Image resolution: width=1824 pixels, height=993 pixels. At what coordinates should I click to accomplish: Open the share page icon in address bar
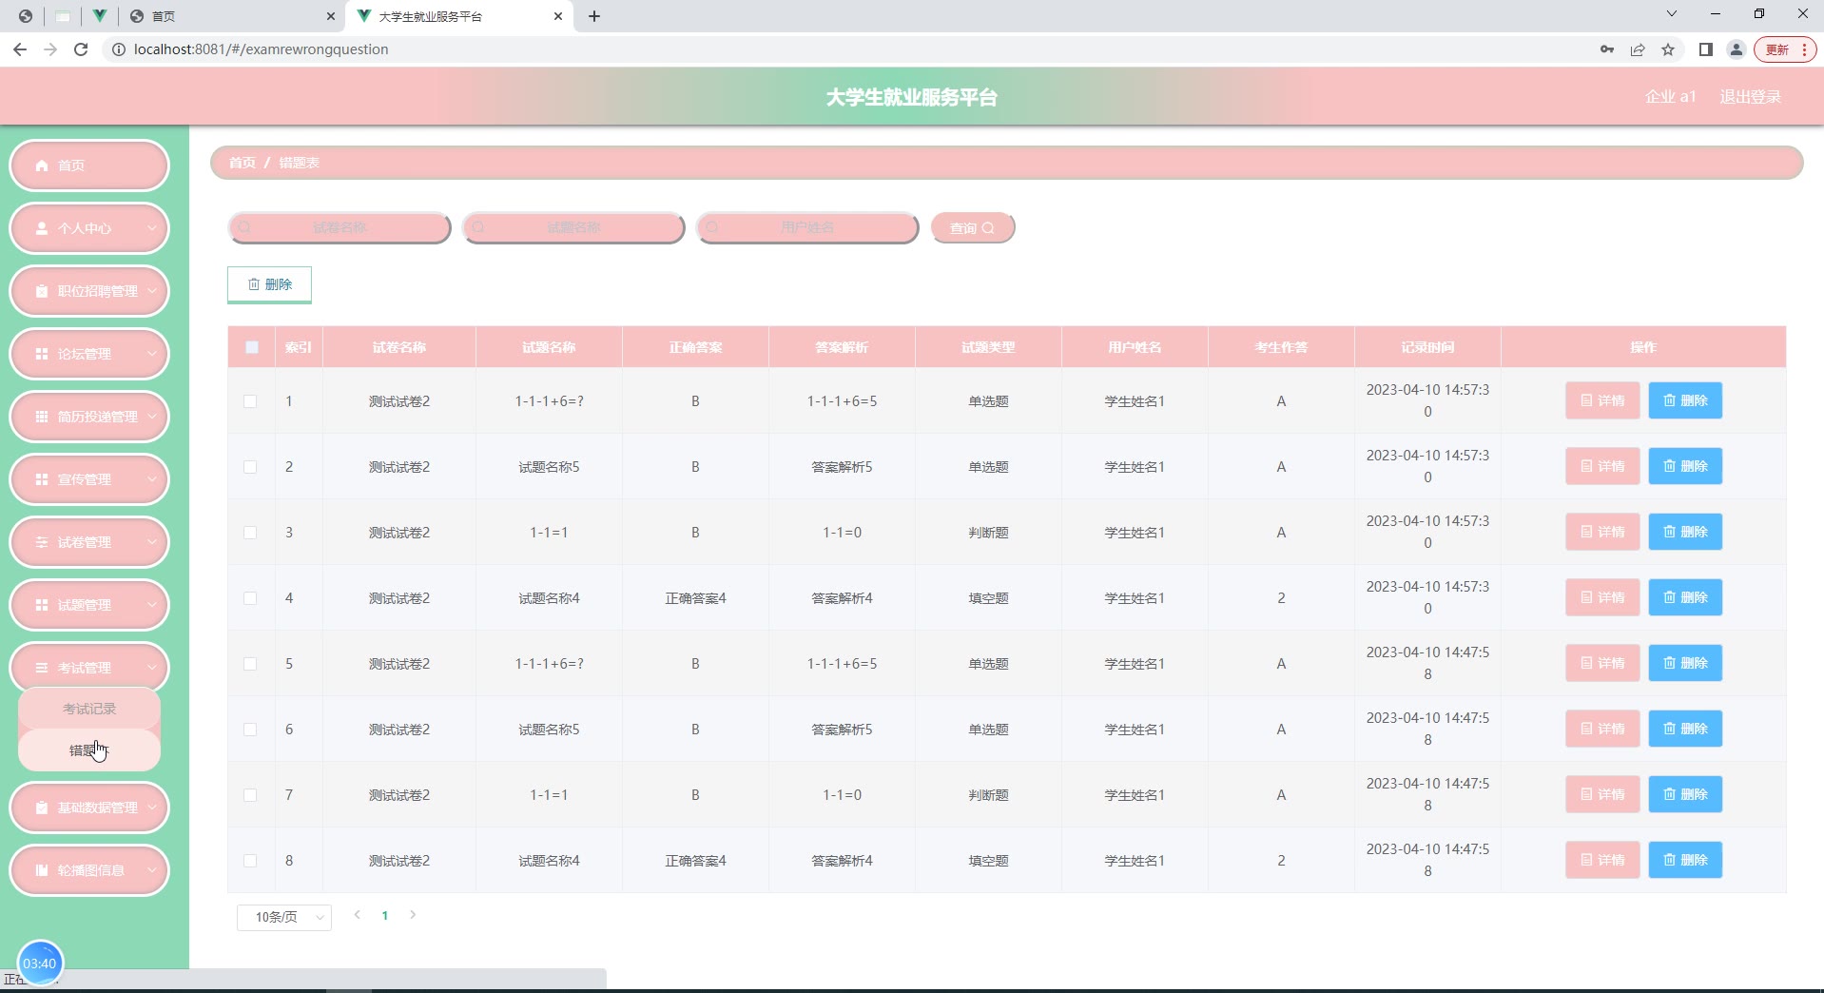[x=1638, y=49]
